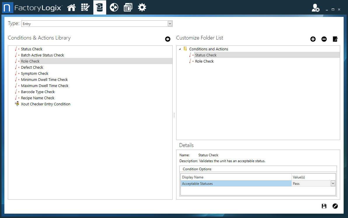Click the database import toolbar icon
This screenshot has width=348, height=218.
(x=99, y=7)
